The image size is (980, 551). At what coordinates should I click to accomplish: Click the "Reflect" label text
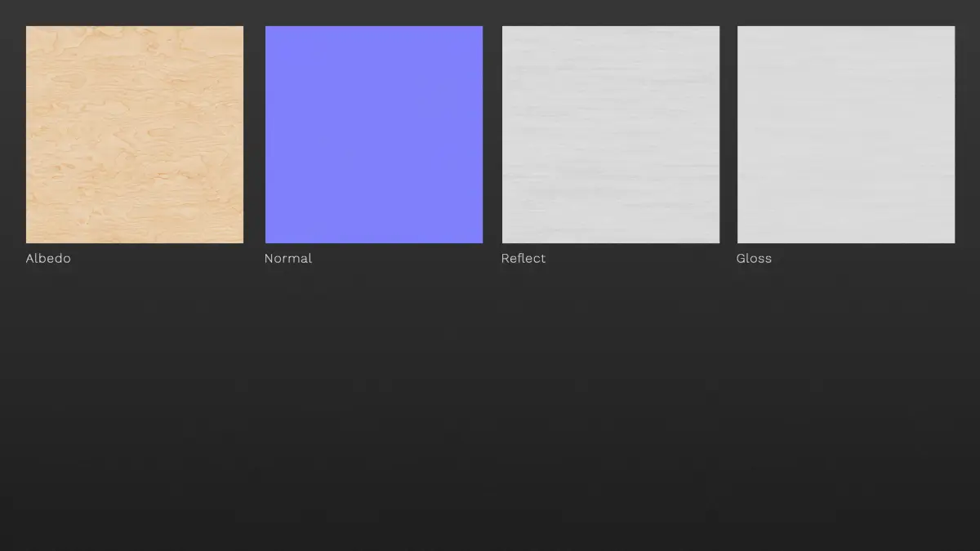(523, 258)
